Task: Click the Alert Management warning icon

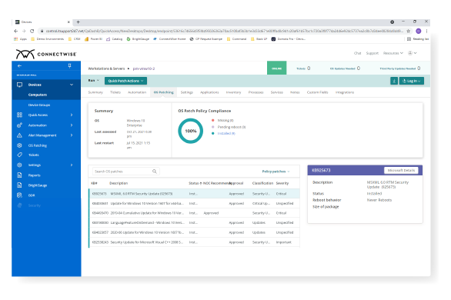Action: pyautogui.click(x=19, y=135)
